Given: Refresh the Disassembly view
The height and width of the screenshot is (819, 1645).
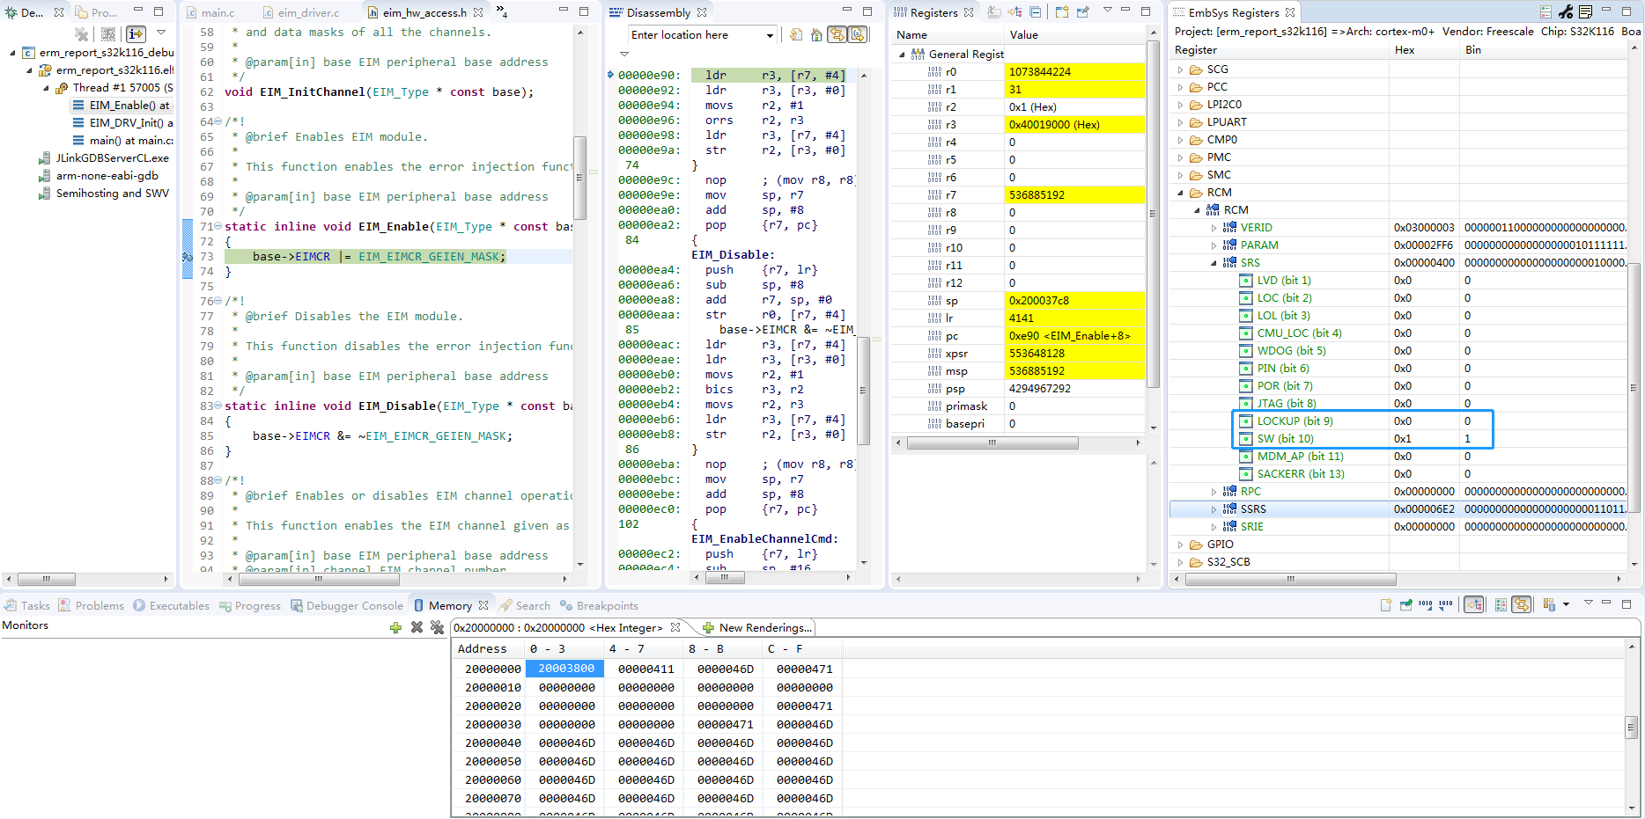Looking at the screenshot, I should (795, 34).
